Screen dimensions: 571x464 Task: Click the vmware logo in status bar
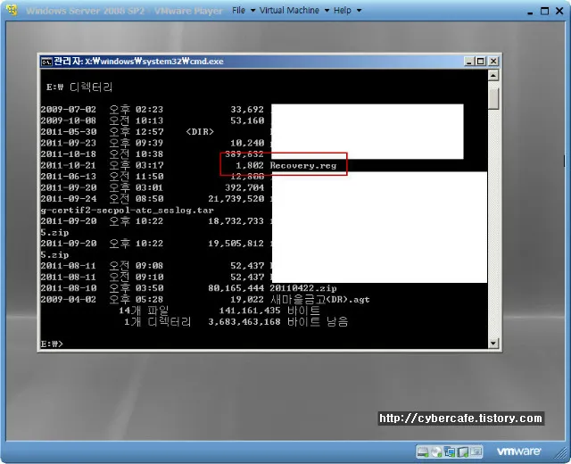[x=518, y=452]
